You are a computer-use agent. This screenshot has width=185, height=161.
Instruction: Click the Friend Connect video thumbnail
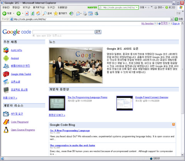point(124,103)
